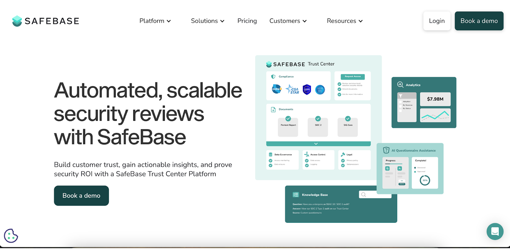Select the GDPR shield badge
The height and width of the screenshot is (249, 510).
click(307, 89)
